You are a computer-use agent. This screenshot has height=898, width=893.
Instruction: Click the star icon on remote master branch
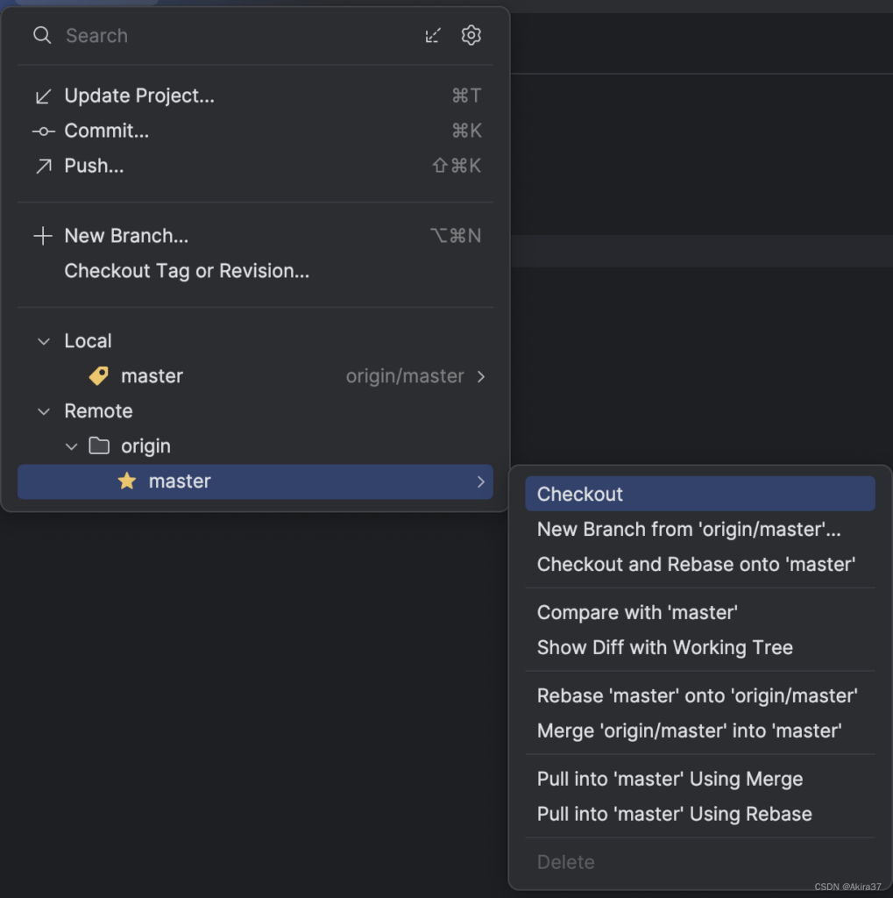pos(126,481)
